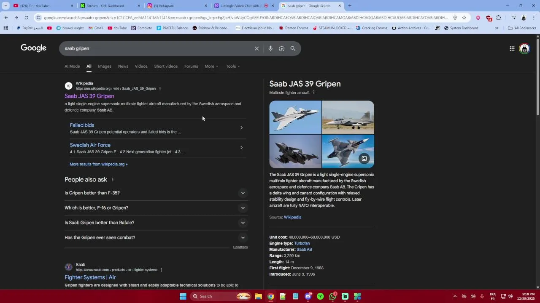Open the Google account avatar menu

524,48
